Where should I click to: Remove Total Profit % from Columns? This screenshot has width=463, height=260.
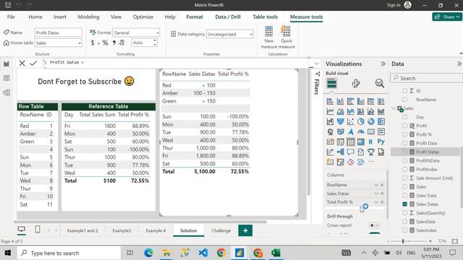(382, 202)
